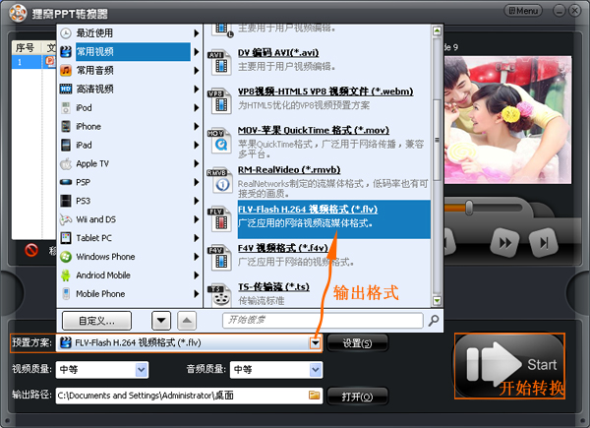Click the film icon beside 常用视频
This screenshot has height=428, width=590.
(x=66, y=51)
